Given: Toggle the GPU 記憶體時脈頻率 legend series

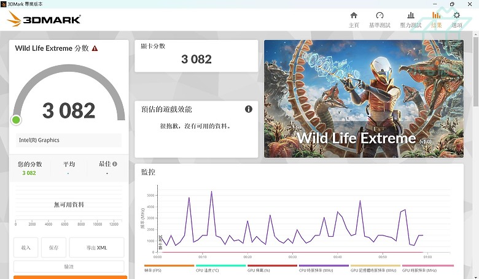Looking at the screenshot, I should pos(375,269).
